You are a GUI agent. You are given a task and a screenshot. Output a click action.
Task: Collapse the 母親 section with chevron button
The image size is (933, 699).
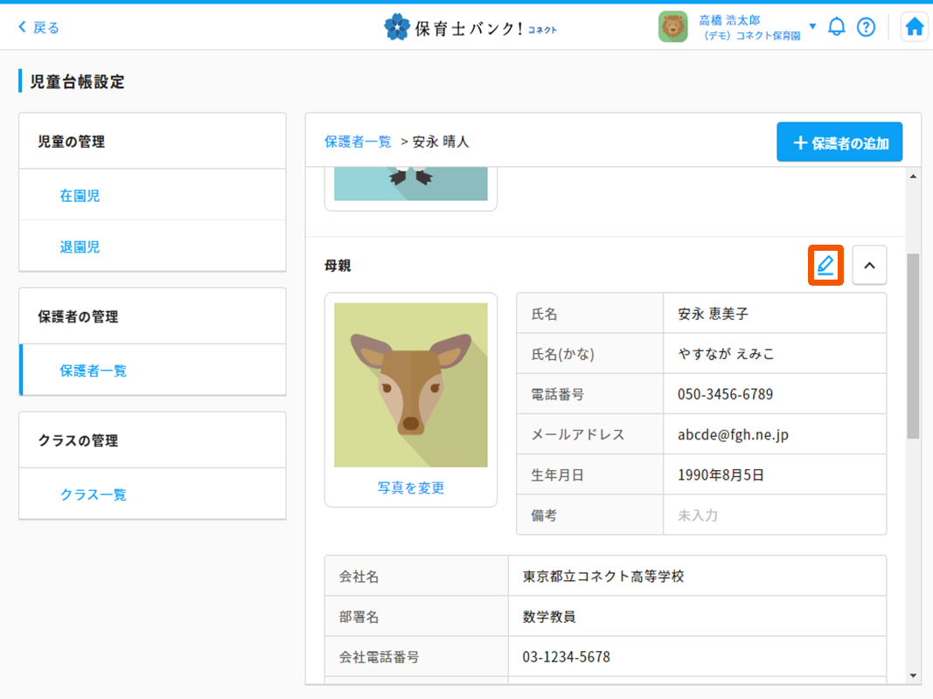tap(869, 266)
